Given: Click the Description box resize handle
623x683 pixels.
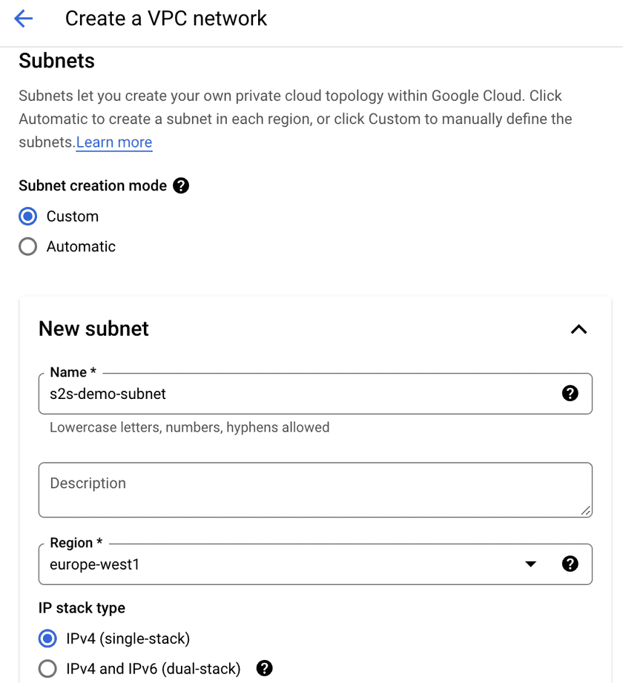Looking at the screenshot, I should tap(586, 510).
